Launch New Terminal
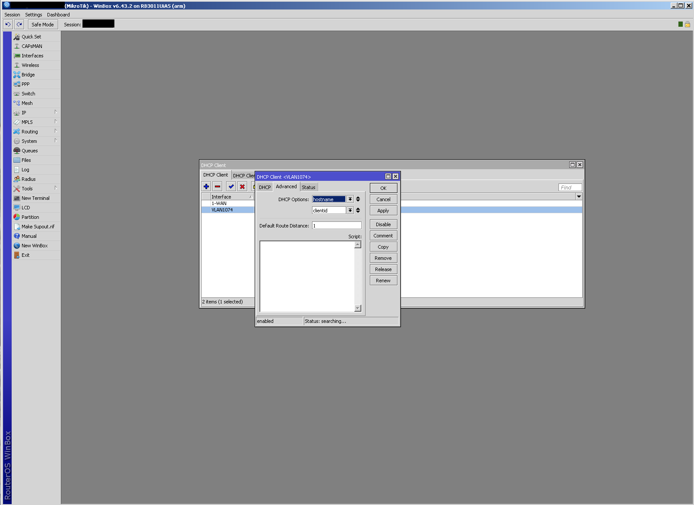Screen dimensions: 694x505 (36, 198)
